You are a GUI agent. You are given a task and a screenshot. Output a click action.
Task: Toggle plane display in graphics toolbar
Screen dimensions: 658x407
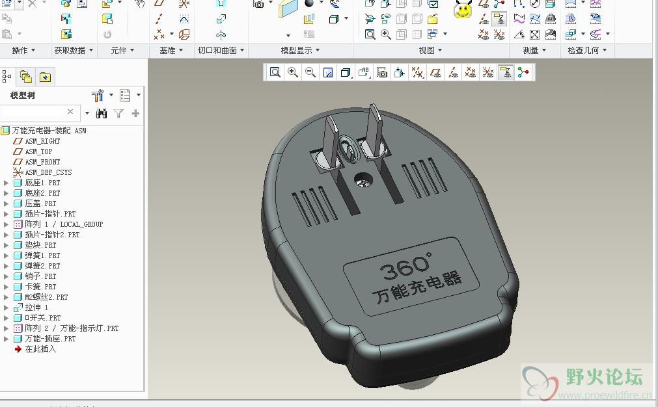[x=435, y=72]
